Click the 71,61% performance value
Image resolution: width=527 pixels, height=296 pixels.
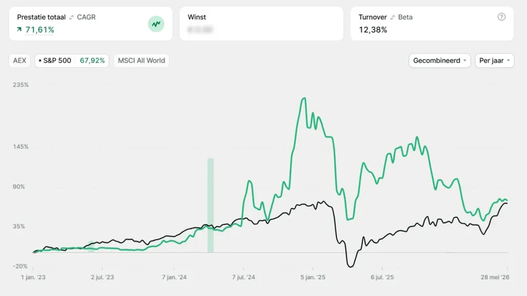click(40, 30)
